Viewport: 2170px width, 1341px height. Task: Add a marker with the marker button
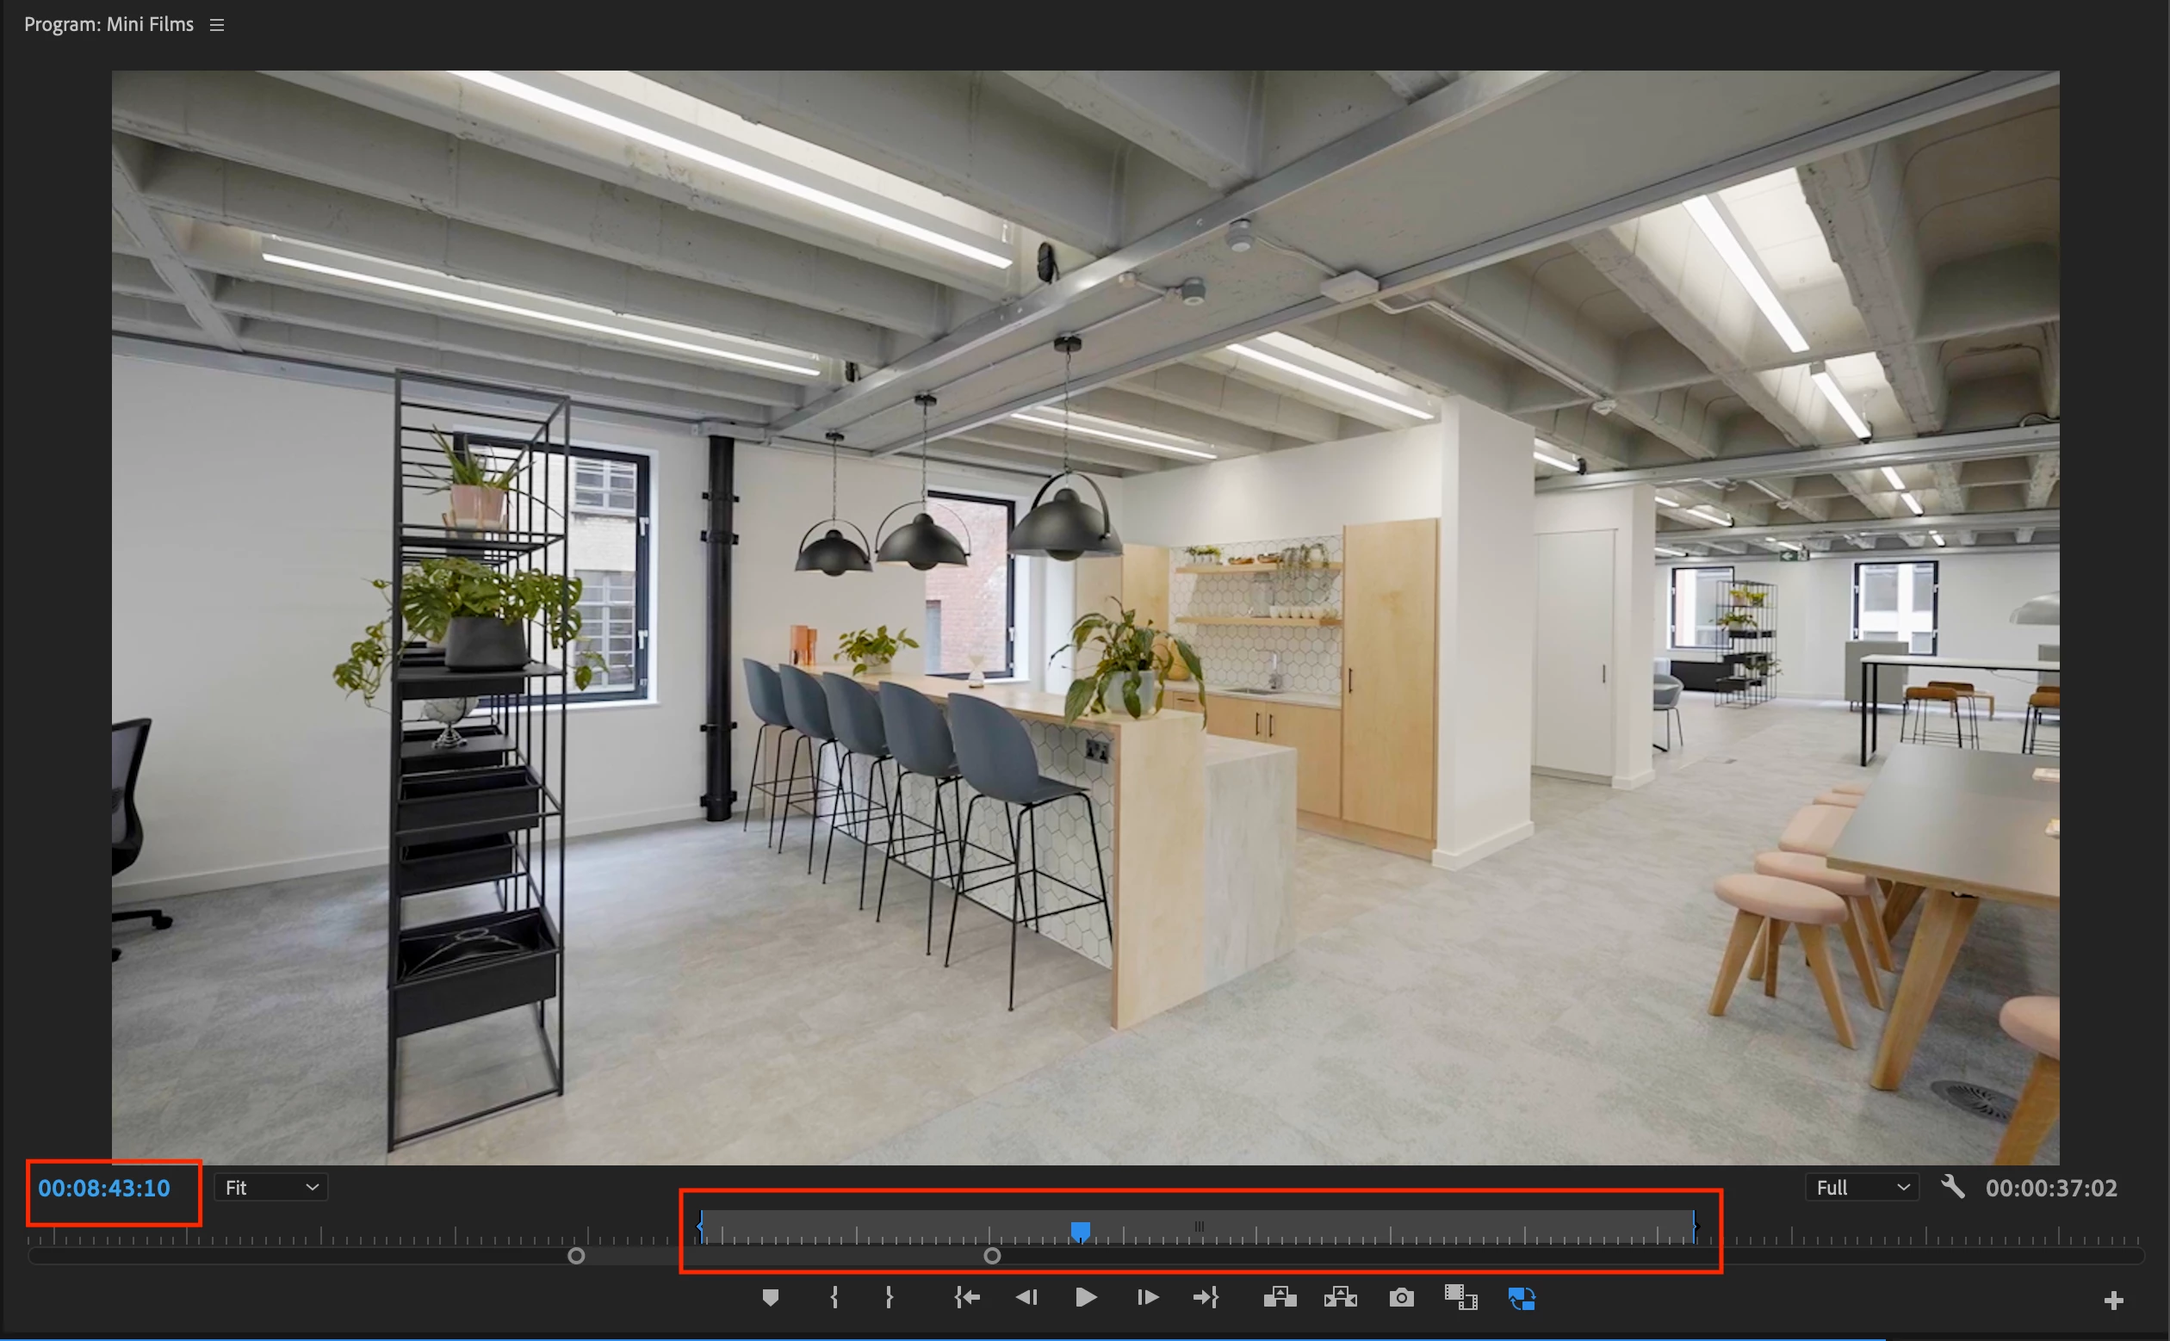click(x=770, y=1298)
